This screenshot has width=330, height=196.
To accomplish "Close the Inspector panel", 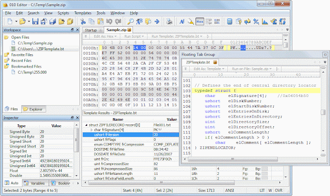I will point(77,118).
